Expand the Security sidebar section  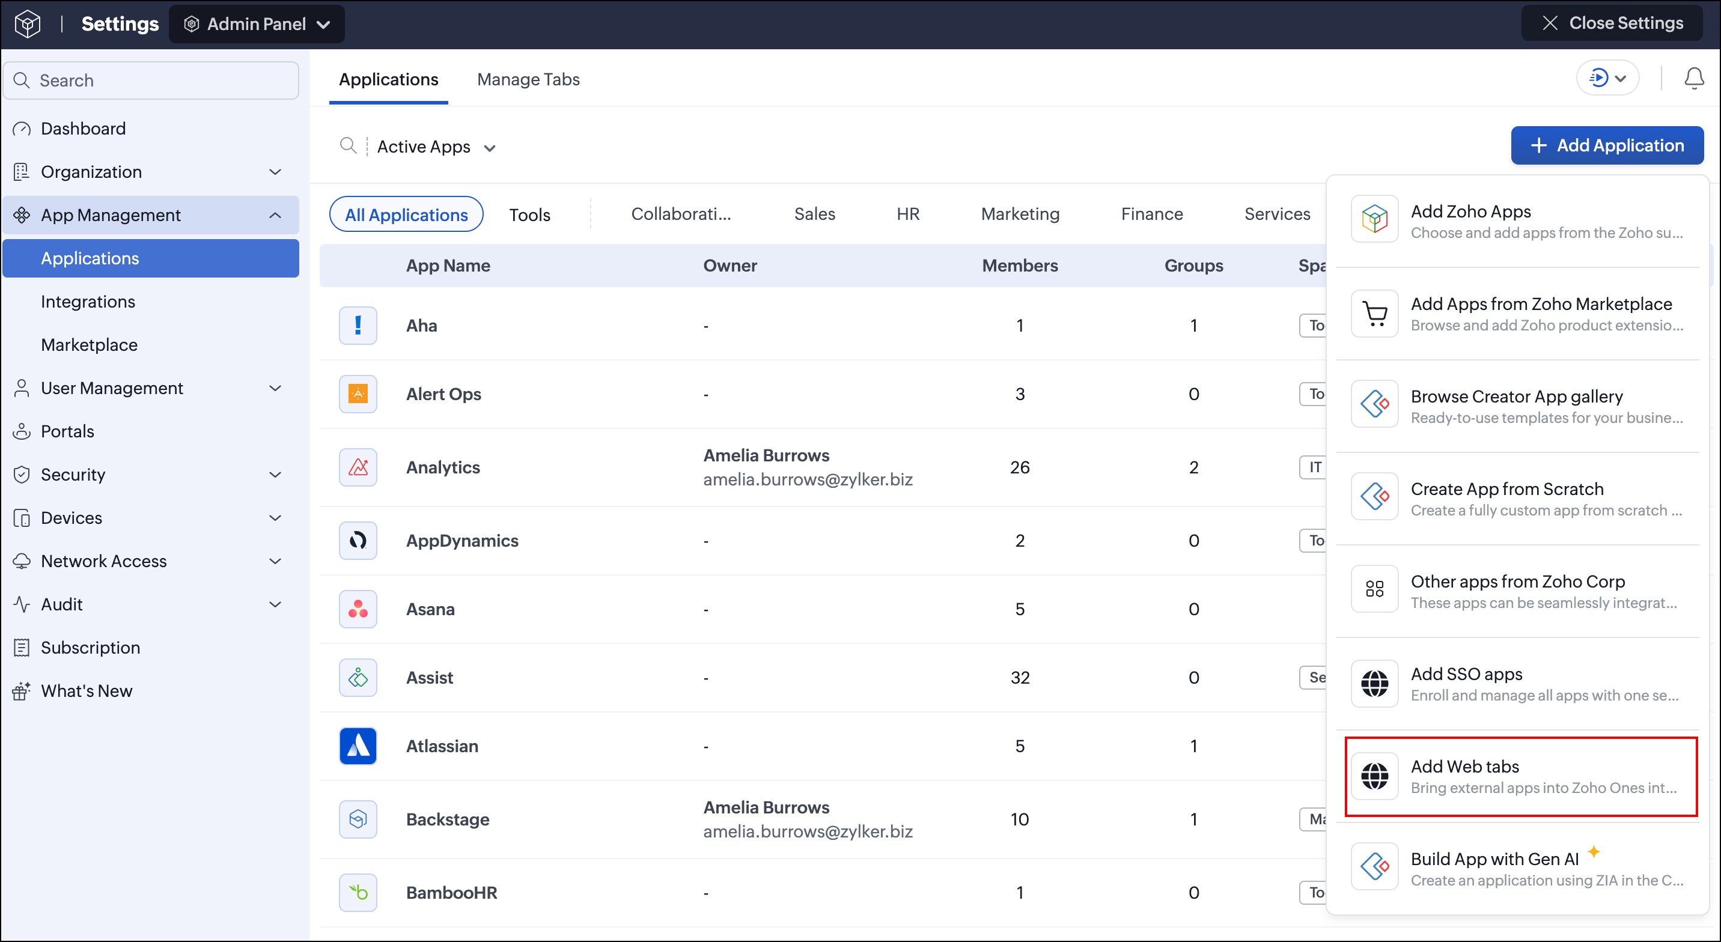tap(150, 475)
